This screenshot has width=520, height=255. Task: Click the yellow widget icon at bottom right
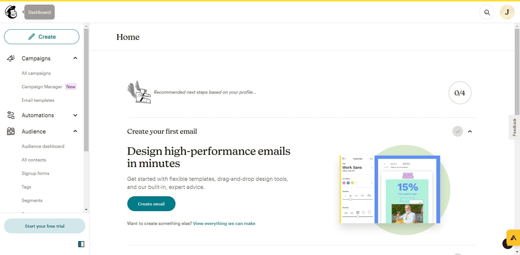513,238
